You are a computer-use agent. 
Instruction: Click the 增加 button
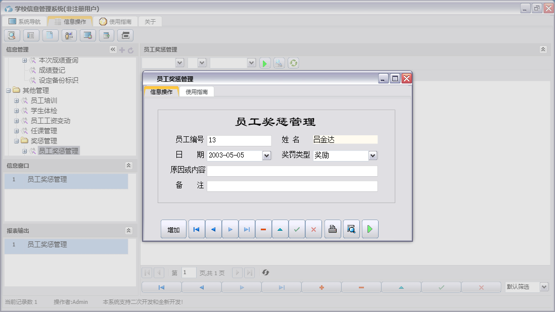(173, 230)
